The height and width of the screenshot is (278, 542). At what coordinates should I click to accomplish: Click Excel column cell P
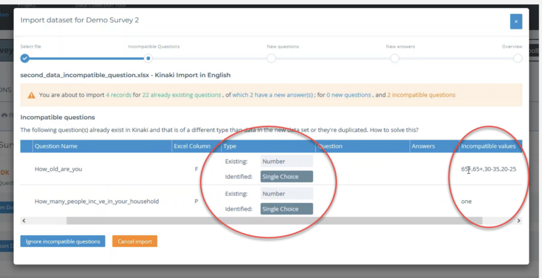[196, 201]
